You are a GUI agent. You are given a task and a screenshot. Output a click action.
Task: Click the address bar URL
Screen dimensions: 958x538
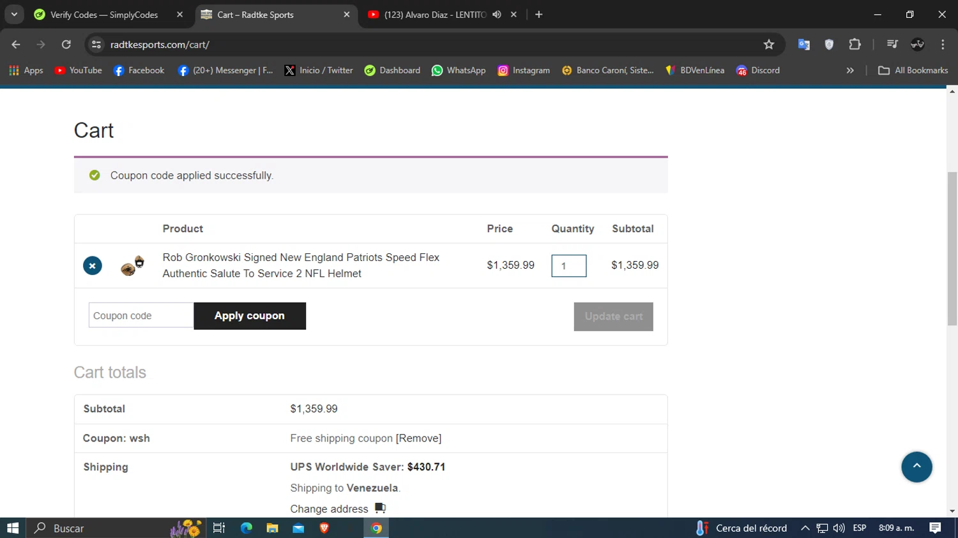pos(160,45)
